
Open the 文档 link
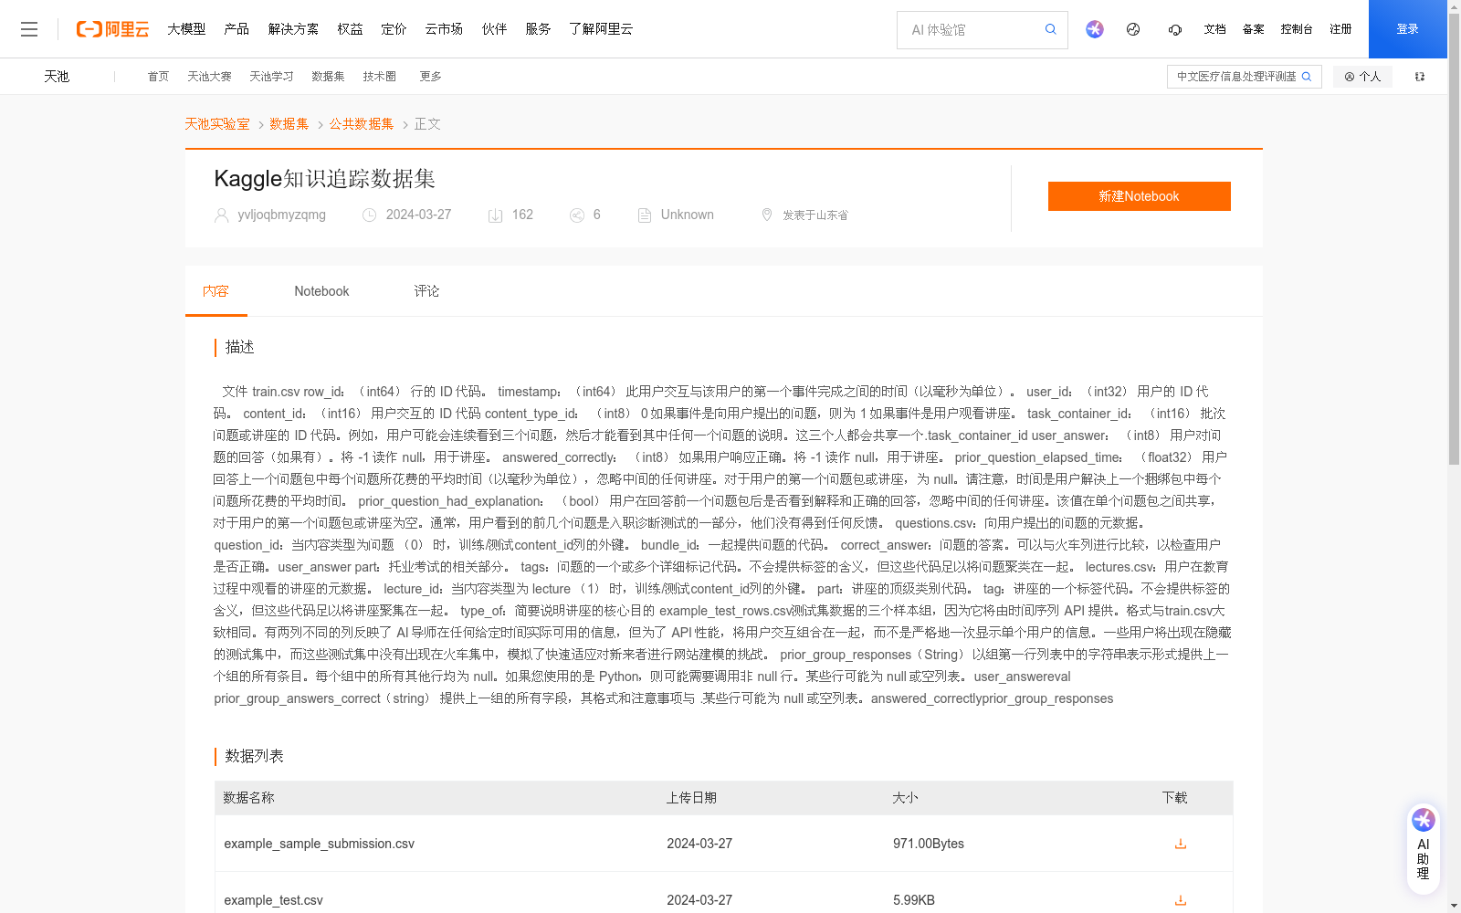tap(1214, 29)
